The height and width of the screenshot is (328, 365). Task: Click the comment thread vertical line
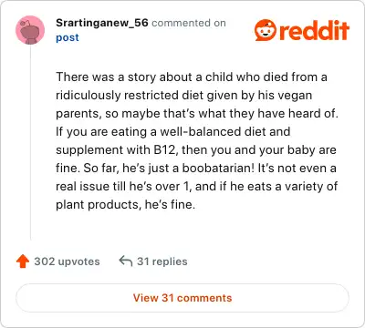[30, 143]
